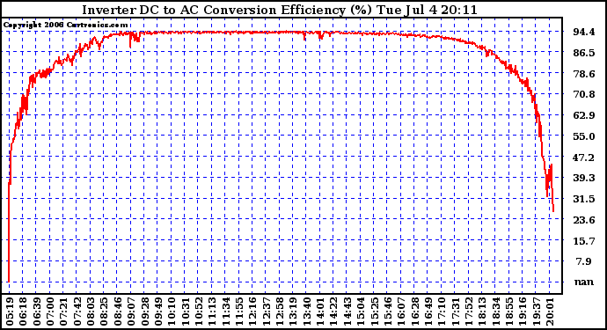Image resolution: width=607 pixels, height=330 pixels.
Task: Click the 10:31 time axis label
Action: click(186, 312)
